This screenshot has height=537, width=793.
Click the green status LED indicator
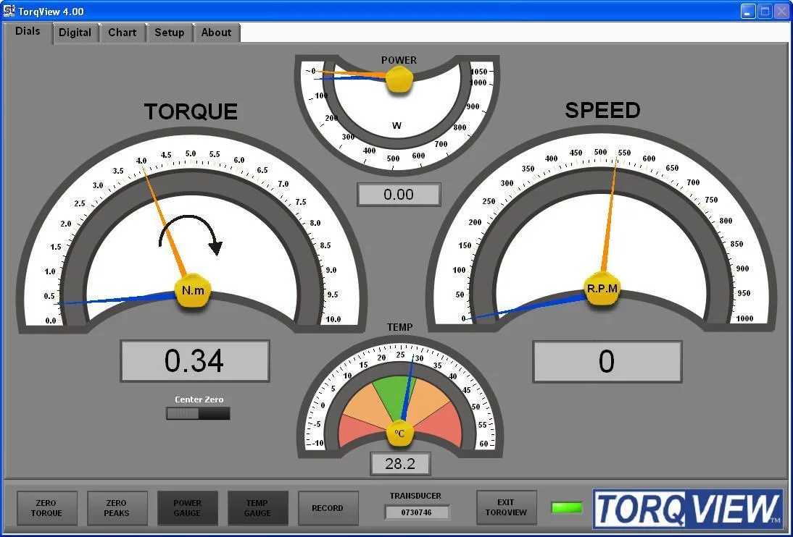568,509
